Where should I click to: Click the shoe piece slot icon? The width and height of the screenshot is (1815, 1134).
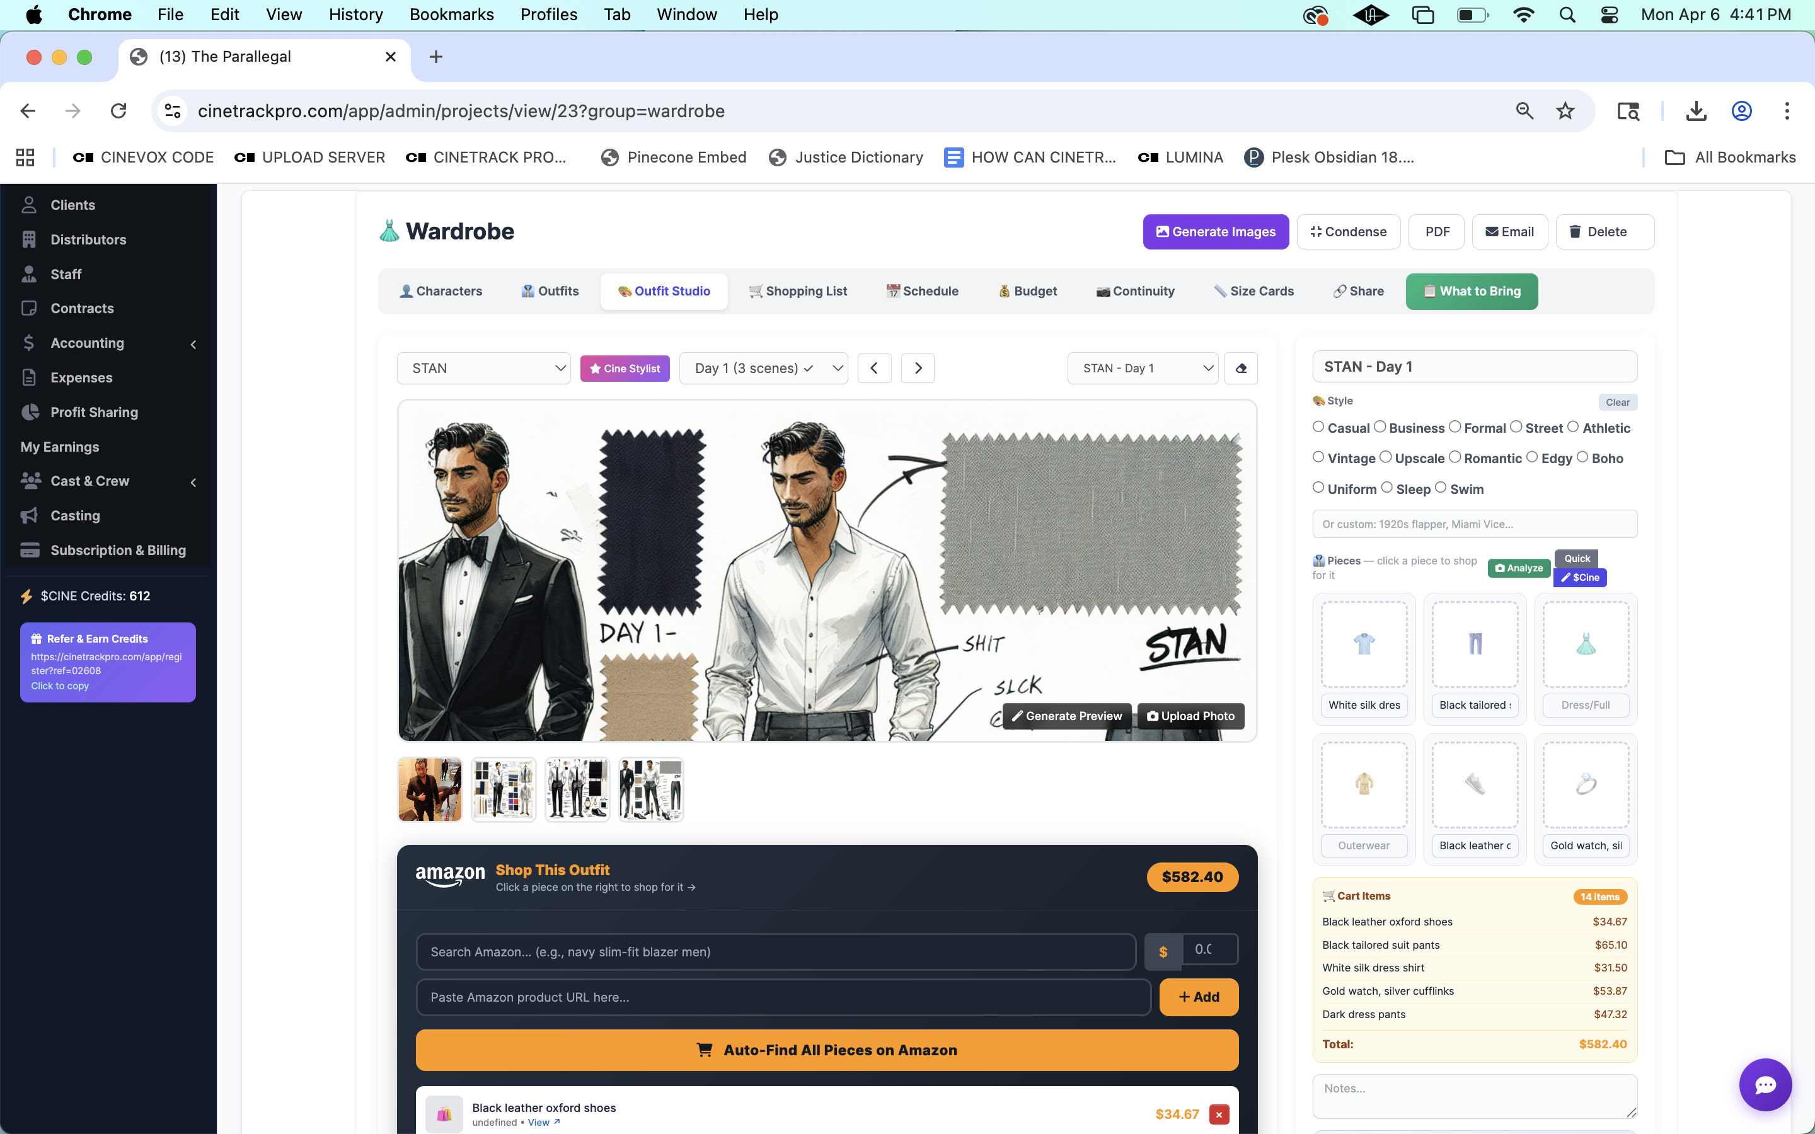point(1474,784)
